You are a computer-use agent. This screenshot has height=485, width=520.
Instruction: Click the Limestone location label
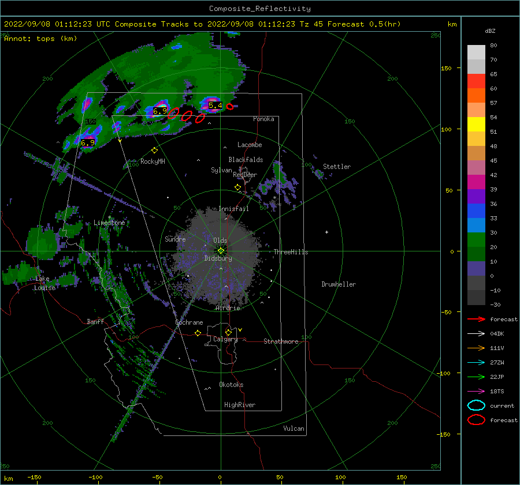(x=109, y=223)
